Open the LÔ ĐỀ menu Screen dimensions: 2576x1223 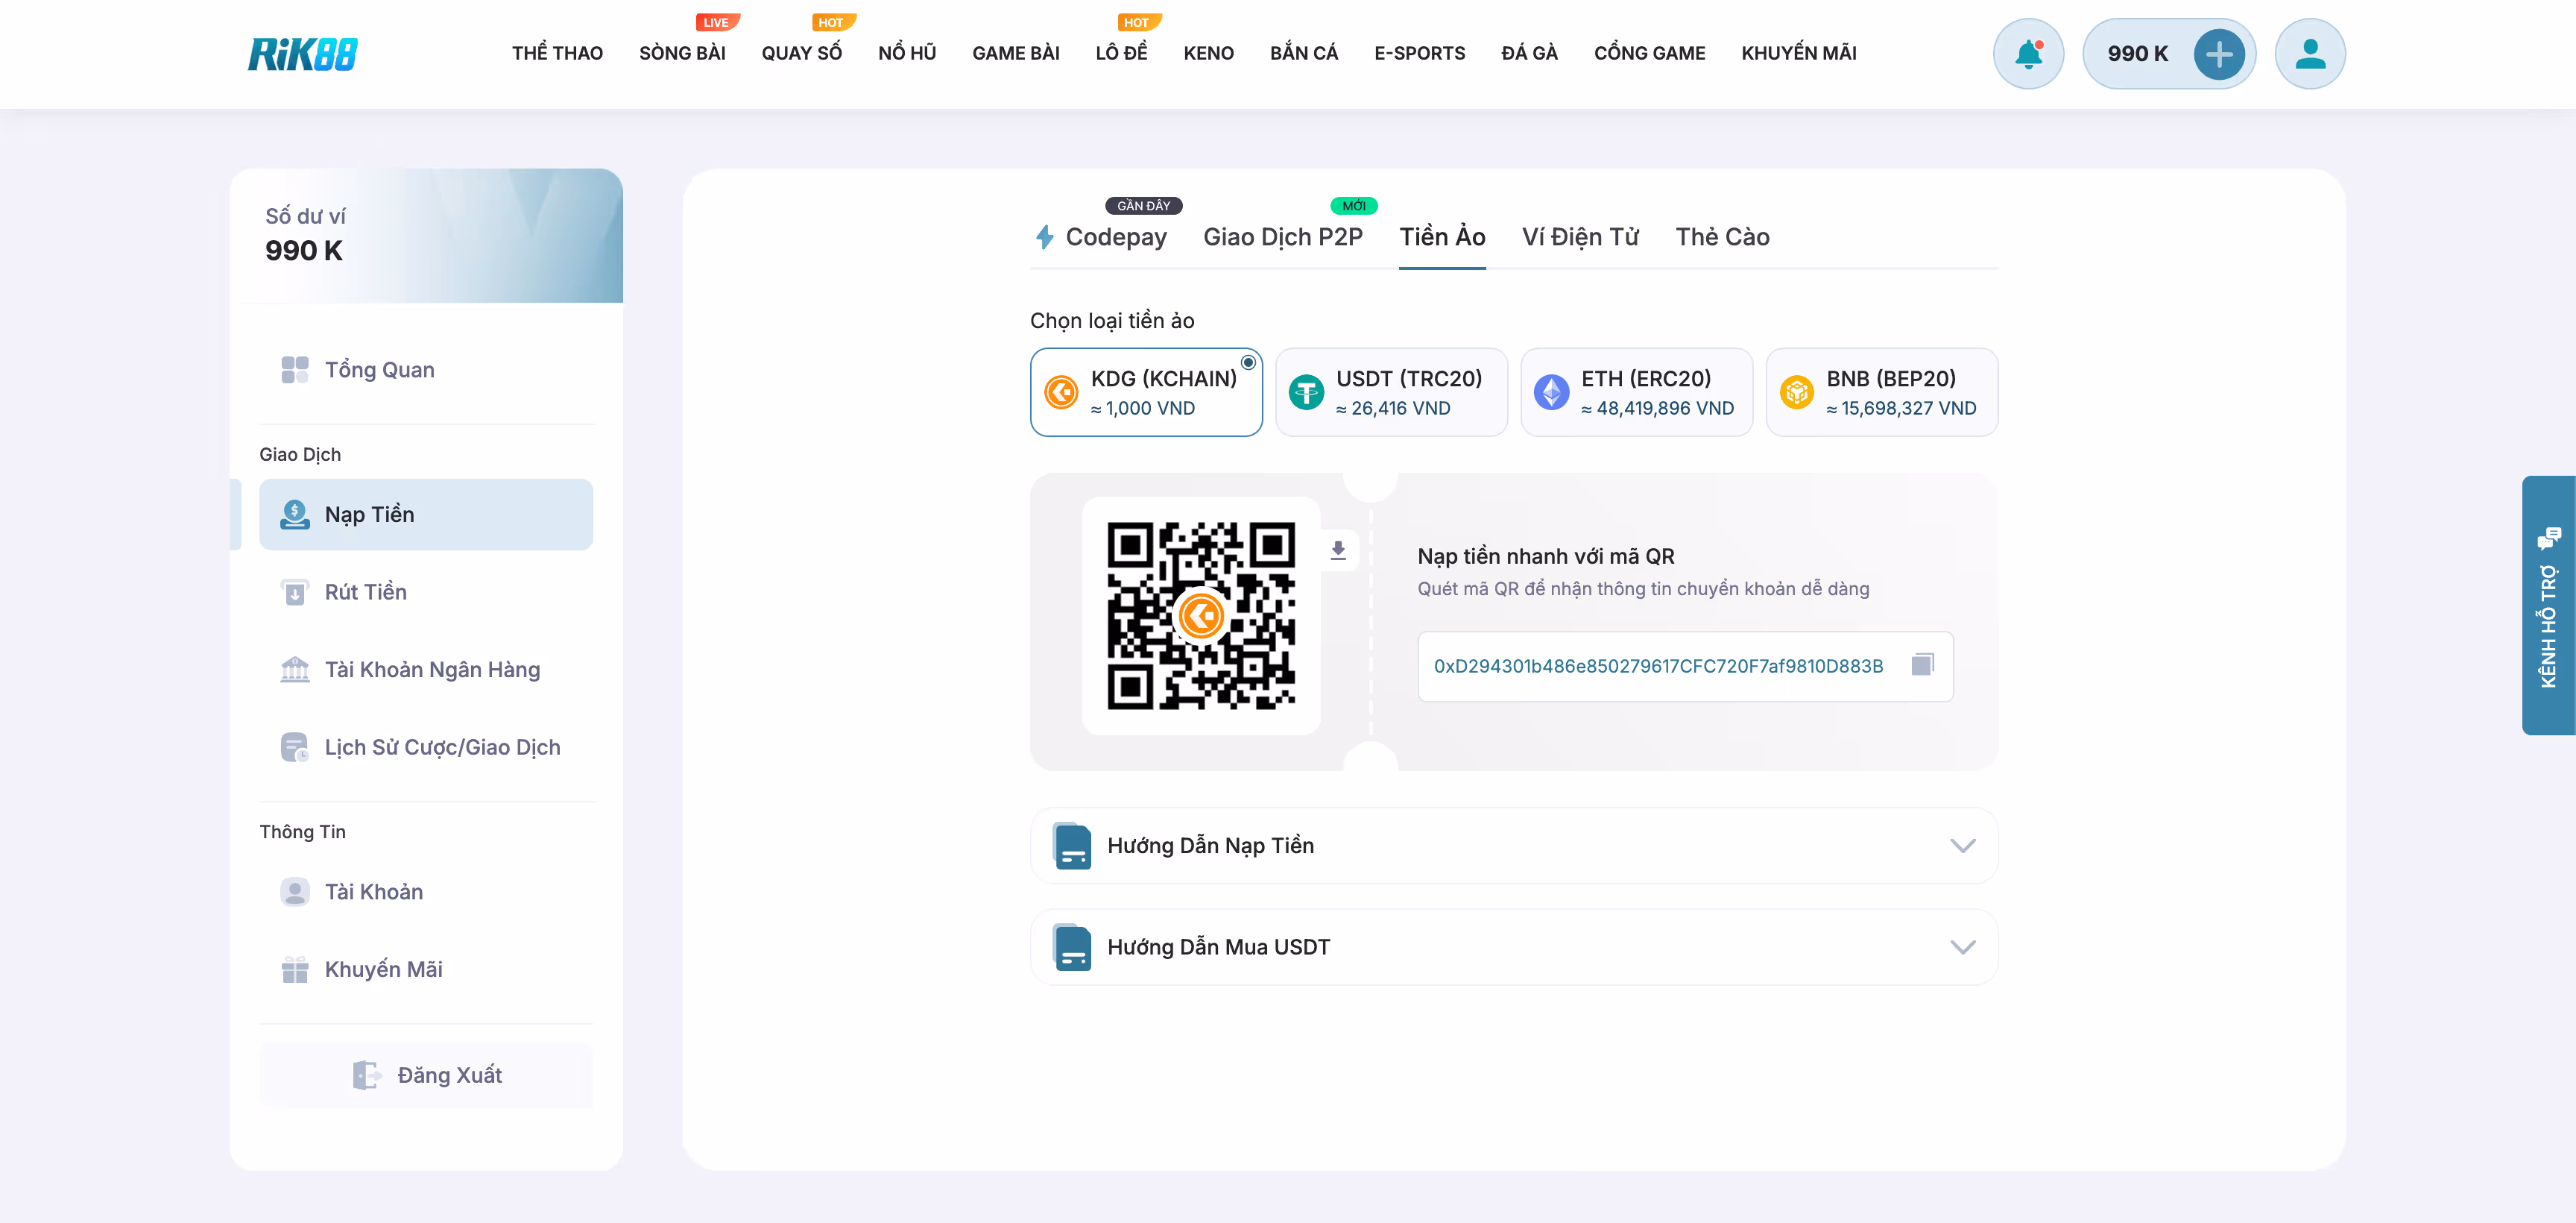(1121, 53)
